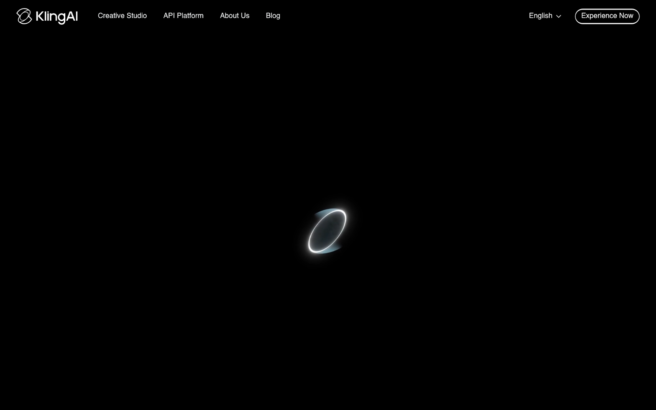Image resolution: width=656 pixels, height=410 pixels.
Task: Click the glowing ring animation in center
Action: pyautogui.click(x=327, y=231)
